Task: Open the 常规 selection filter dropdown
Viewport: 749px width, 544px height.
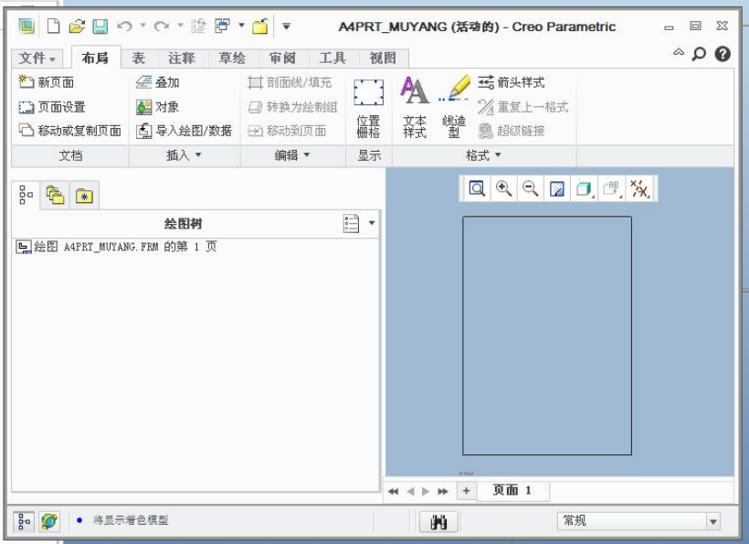Action: tap(638, 521)
